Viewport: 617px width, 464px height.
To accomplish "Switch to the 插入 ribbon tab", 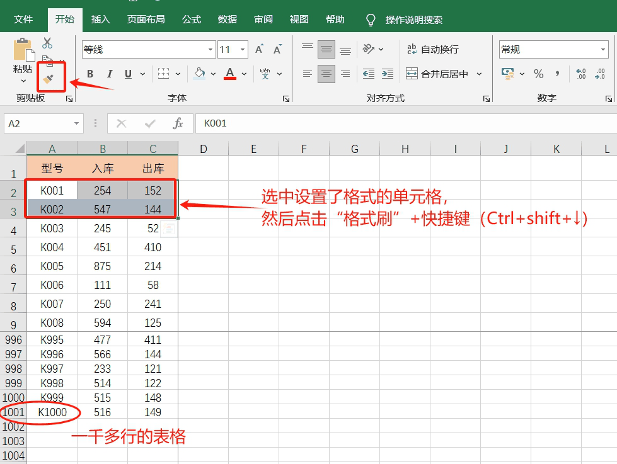I will (100, 19).
